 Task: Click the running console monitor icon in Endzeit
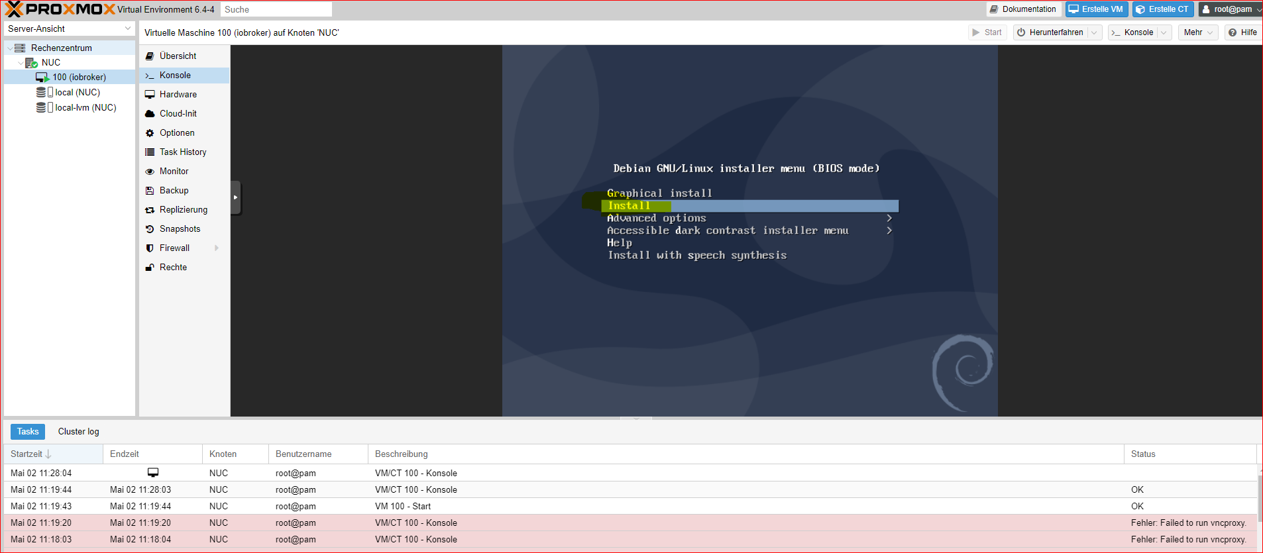click(x=153, y=473)
